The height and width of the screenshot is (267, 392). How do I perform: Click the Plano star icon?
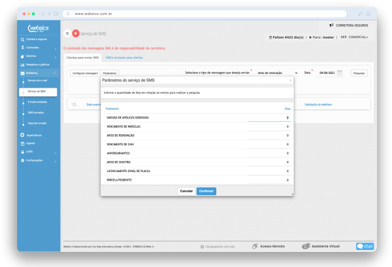point(310,37)
